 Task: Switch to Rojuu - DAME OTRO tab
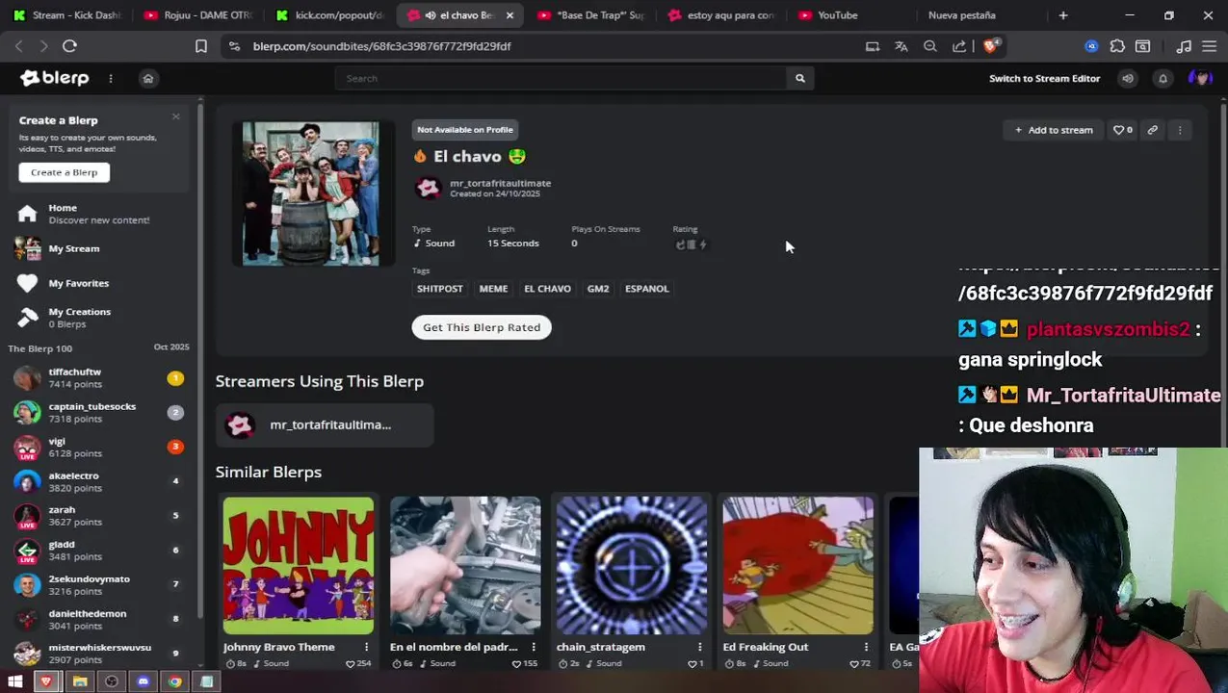pos(197,15)
